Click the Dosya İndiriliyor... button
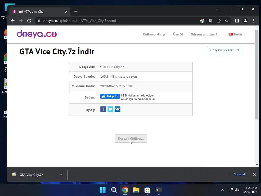The width and height of the screenshot is (261, 196). pos(131,138)
